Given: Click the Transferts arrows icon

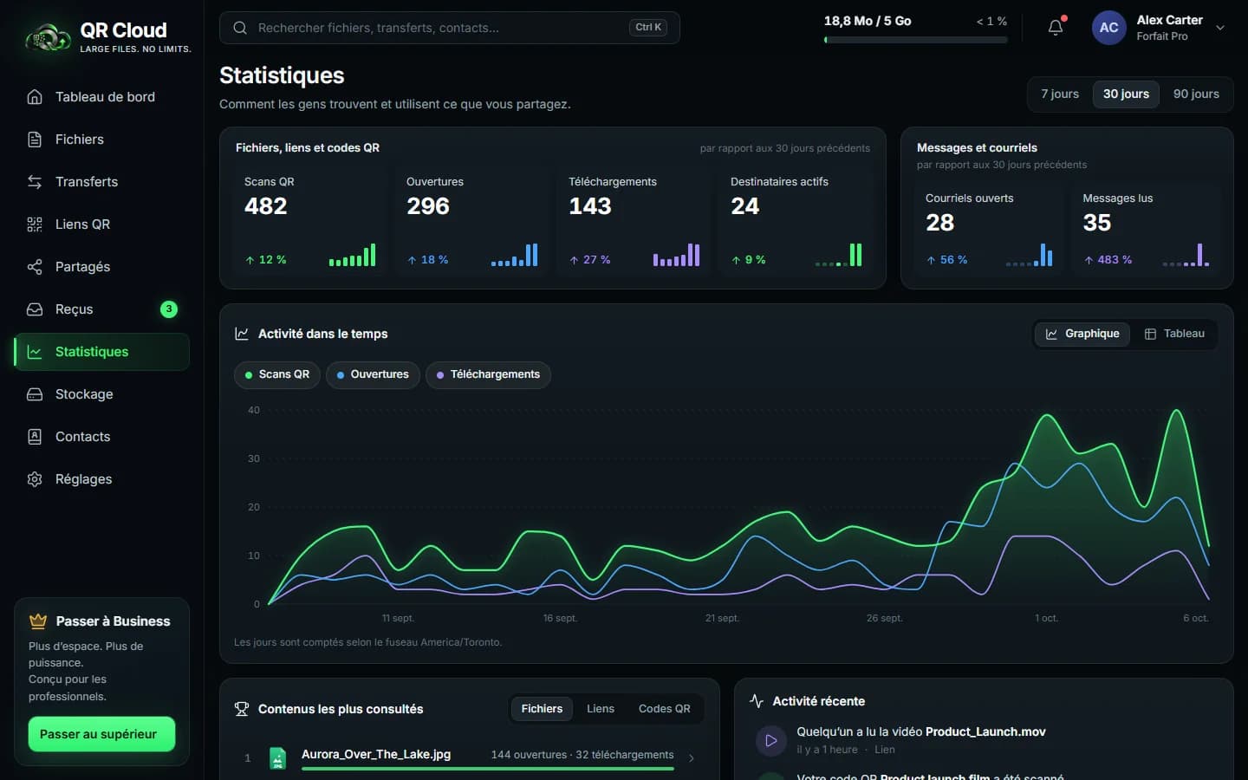Looking at the screenshot, I should (35, 182).
